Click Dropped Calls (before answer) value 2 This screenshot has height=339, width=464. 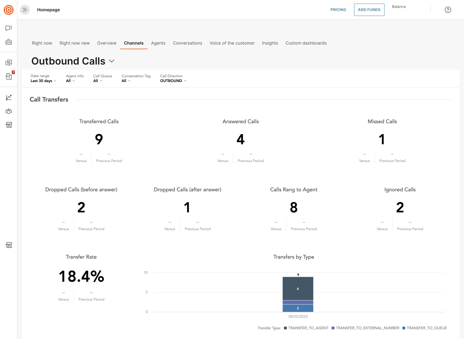click(81, 207)
